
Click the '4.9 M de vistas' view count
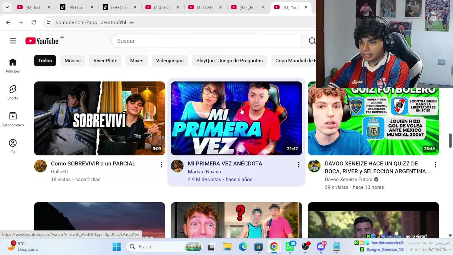tap(205, 180)
